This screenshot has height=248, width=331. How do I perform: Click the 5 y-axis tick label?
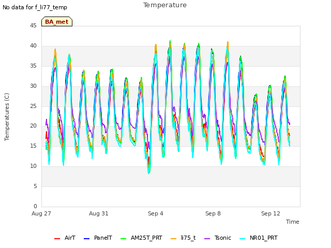click(x=35, y=186)
